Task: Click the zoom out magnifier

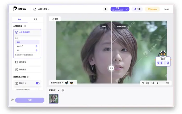Action: tap(153, 83)
